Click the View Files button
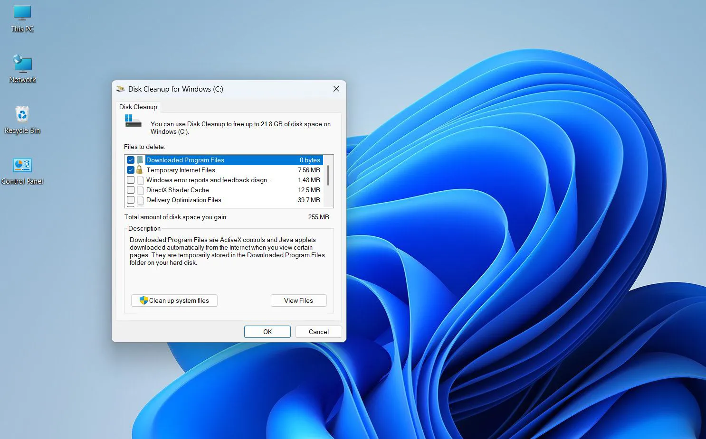The width and height of the screenshot is (706, 439). pos(298,300)
